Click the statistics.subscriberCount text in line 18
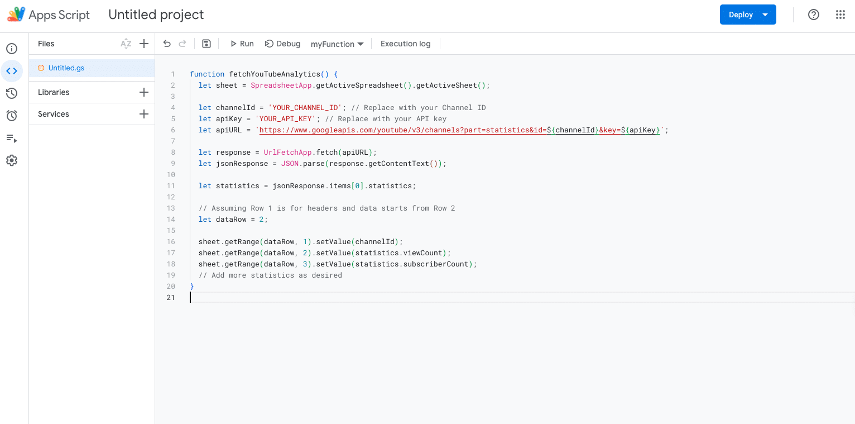 pos(412,264)
